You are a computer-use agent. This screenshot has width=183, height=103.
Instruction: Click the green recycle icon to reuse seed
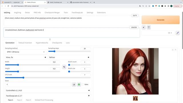pyautogui.click(x=79, y=84)
